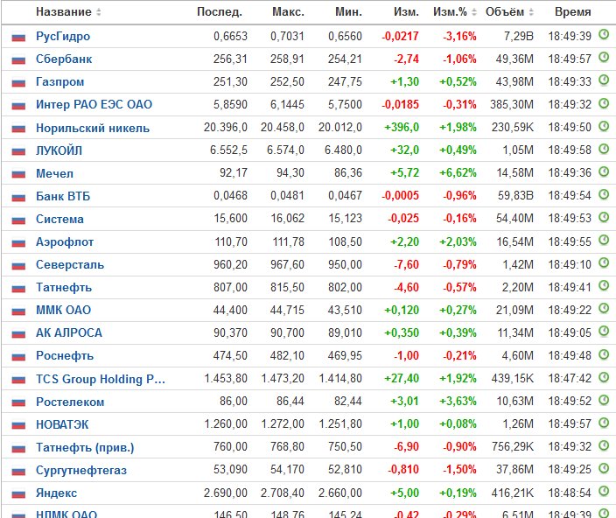Click the Послед. column header
This screenshot has height=518, width=616.
click(x=220, y=12)
